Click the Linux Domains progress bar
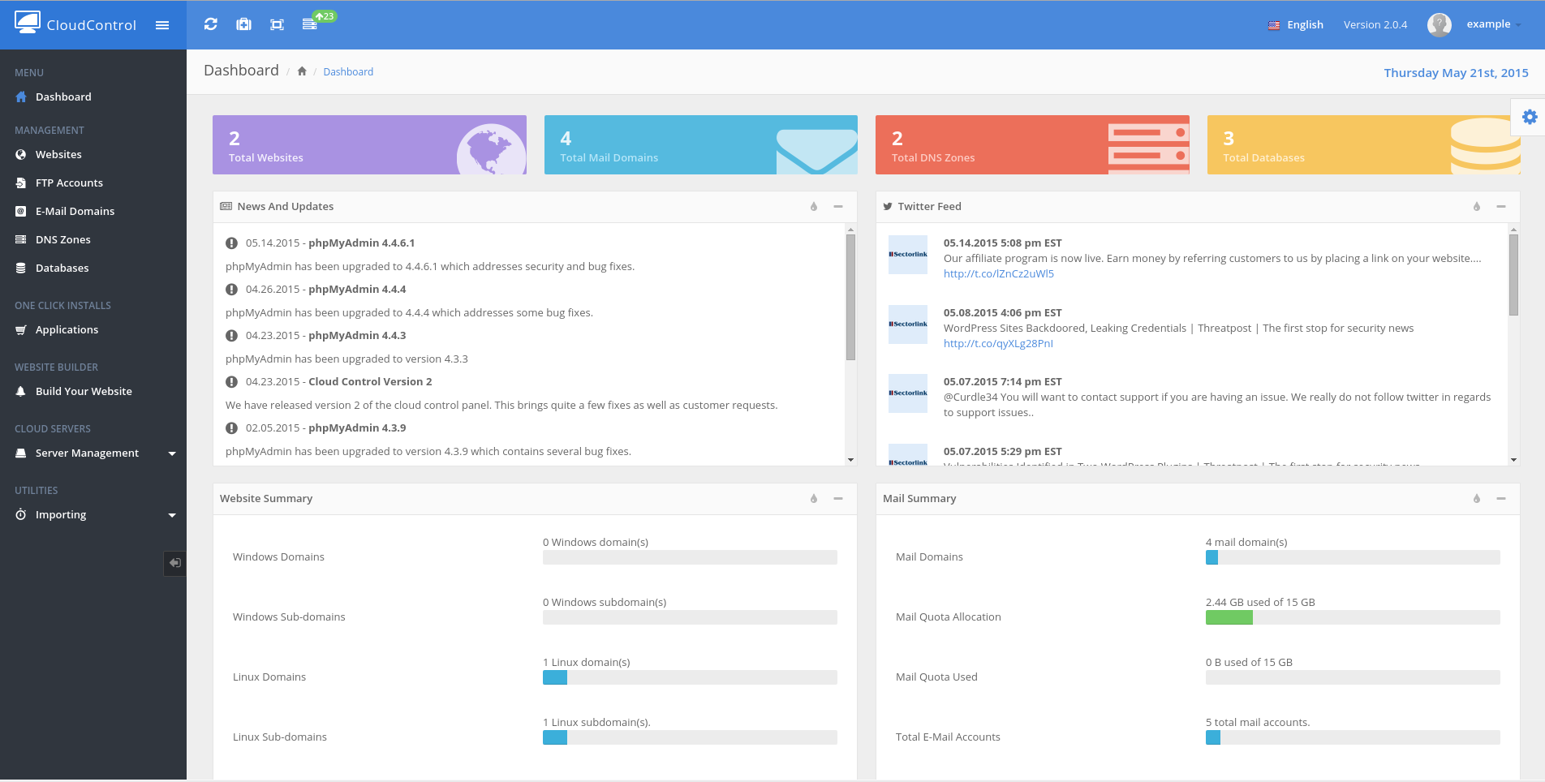 (x=690, y=677)
